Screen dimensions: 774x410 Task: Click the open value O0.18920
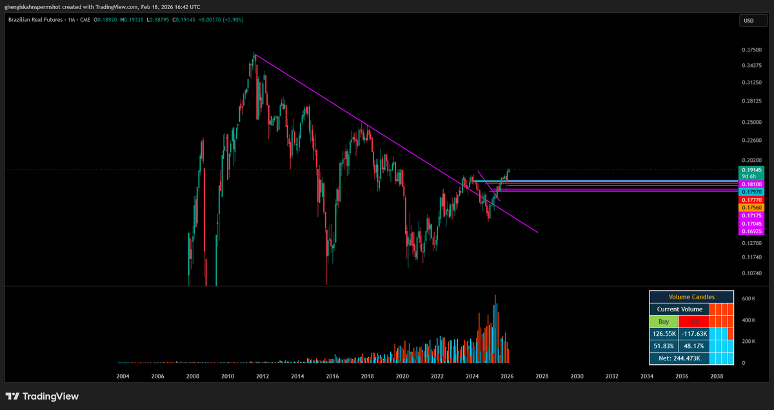point(106,20)
